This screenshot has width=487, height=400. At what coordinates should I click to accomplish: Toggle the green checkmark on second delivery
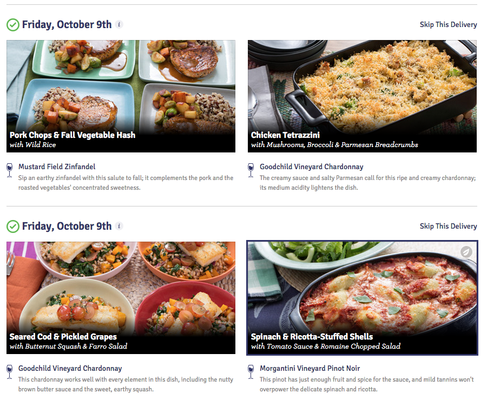[12, 226]
